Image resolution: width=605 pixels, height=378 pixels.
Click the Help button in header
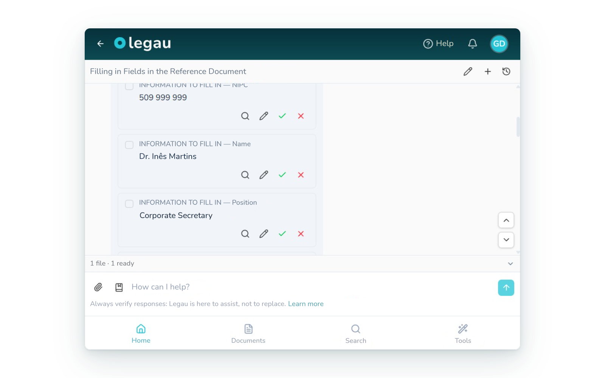(x=438, y=44)
